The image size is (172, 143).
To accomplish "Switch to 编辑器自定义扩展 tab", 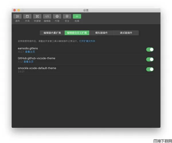I will pos(77,33).
